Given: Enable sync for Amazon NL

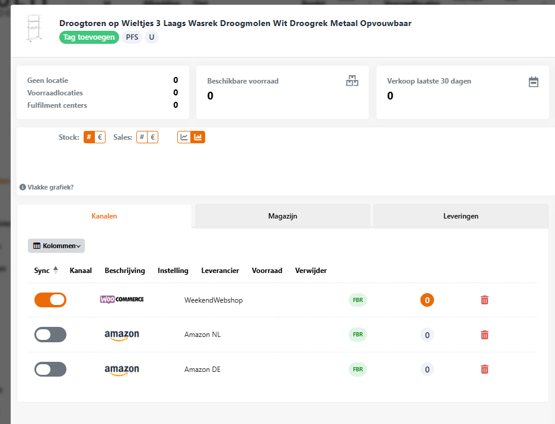Looking at the screenshot, I should click(x=50, y=335).
